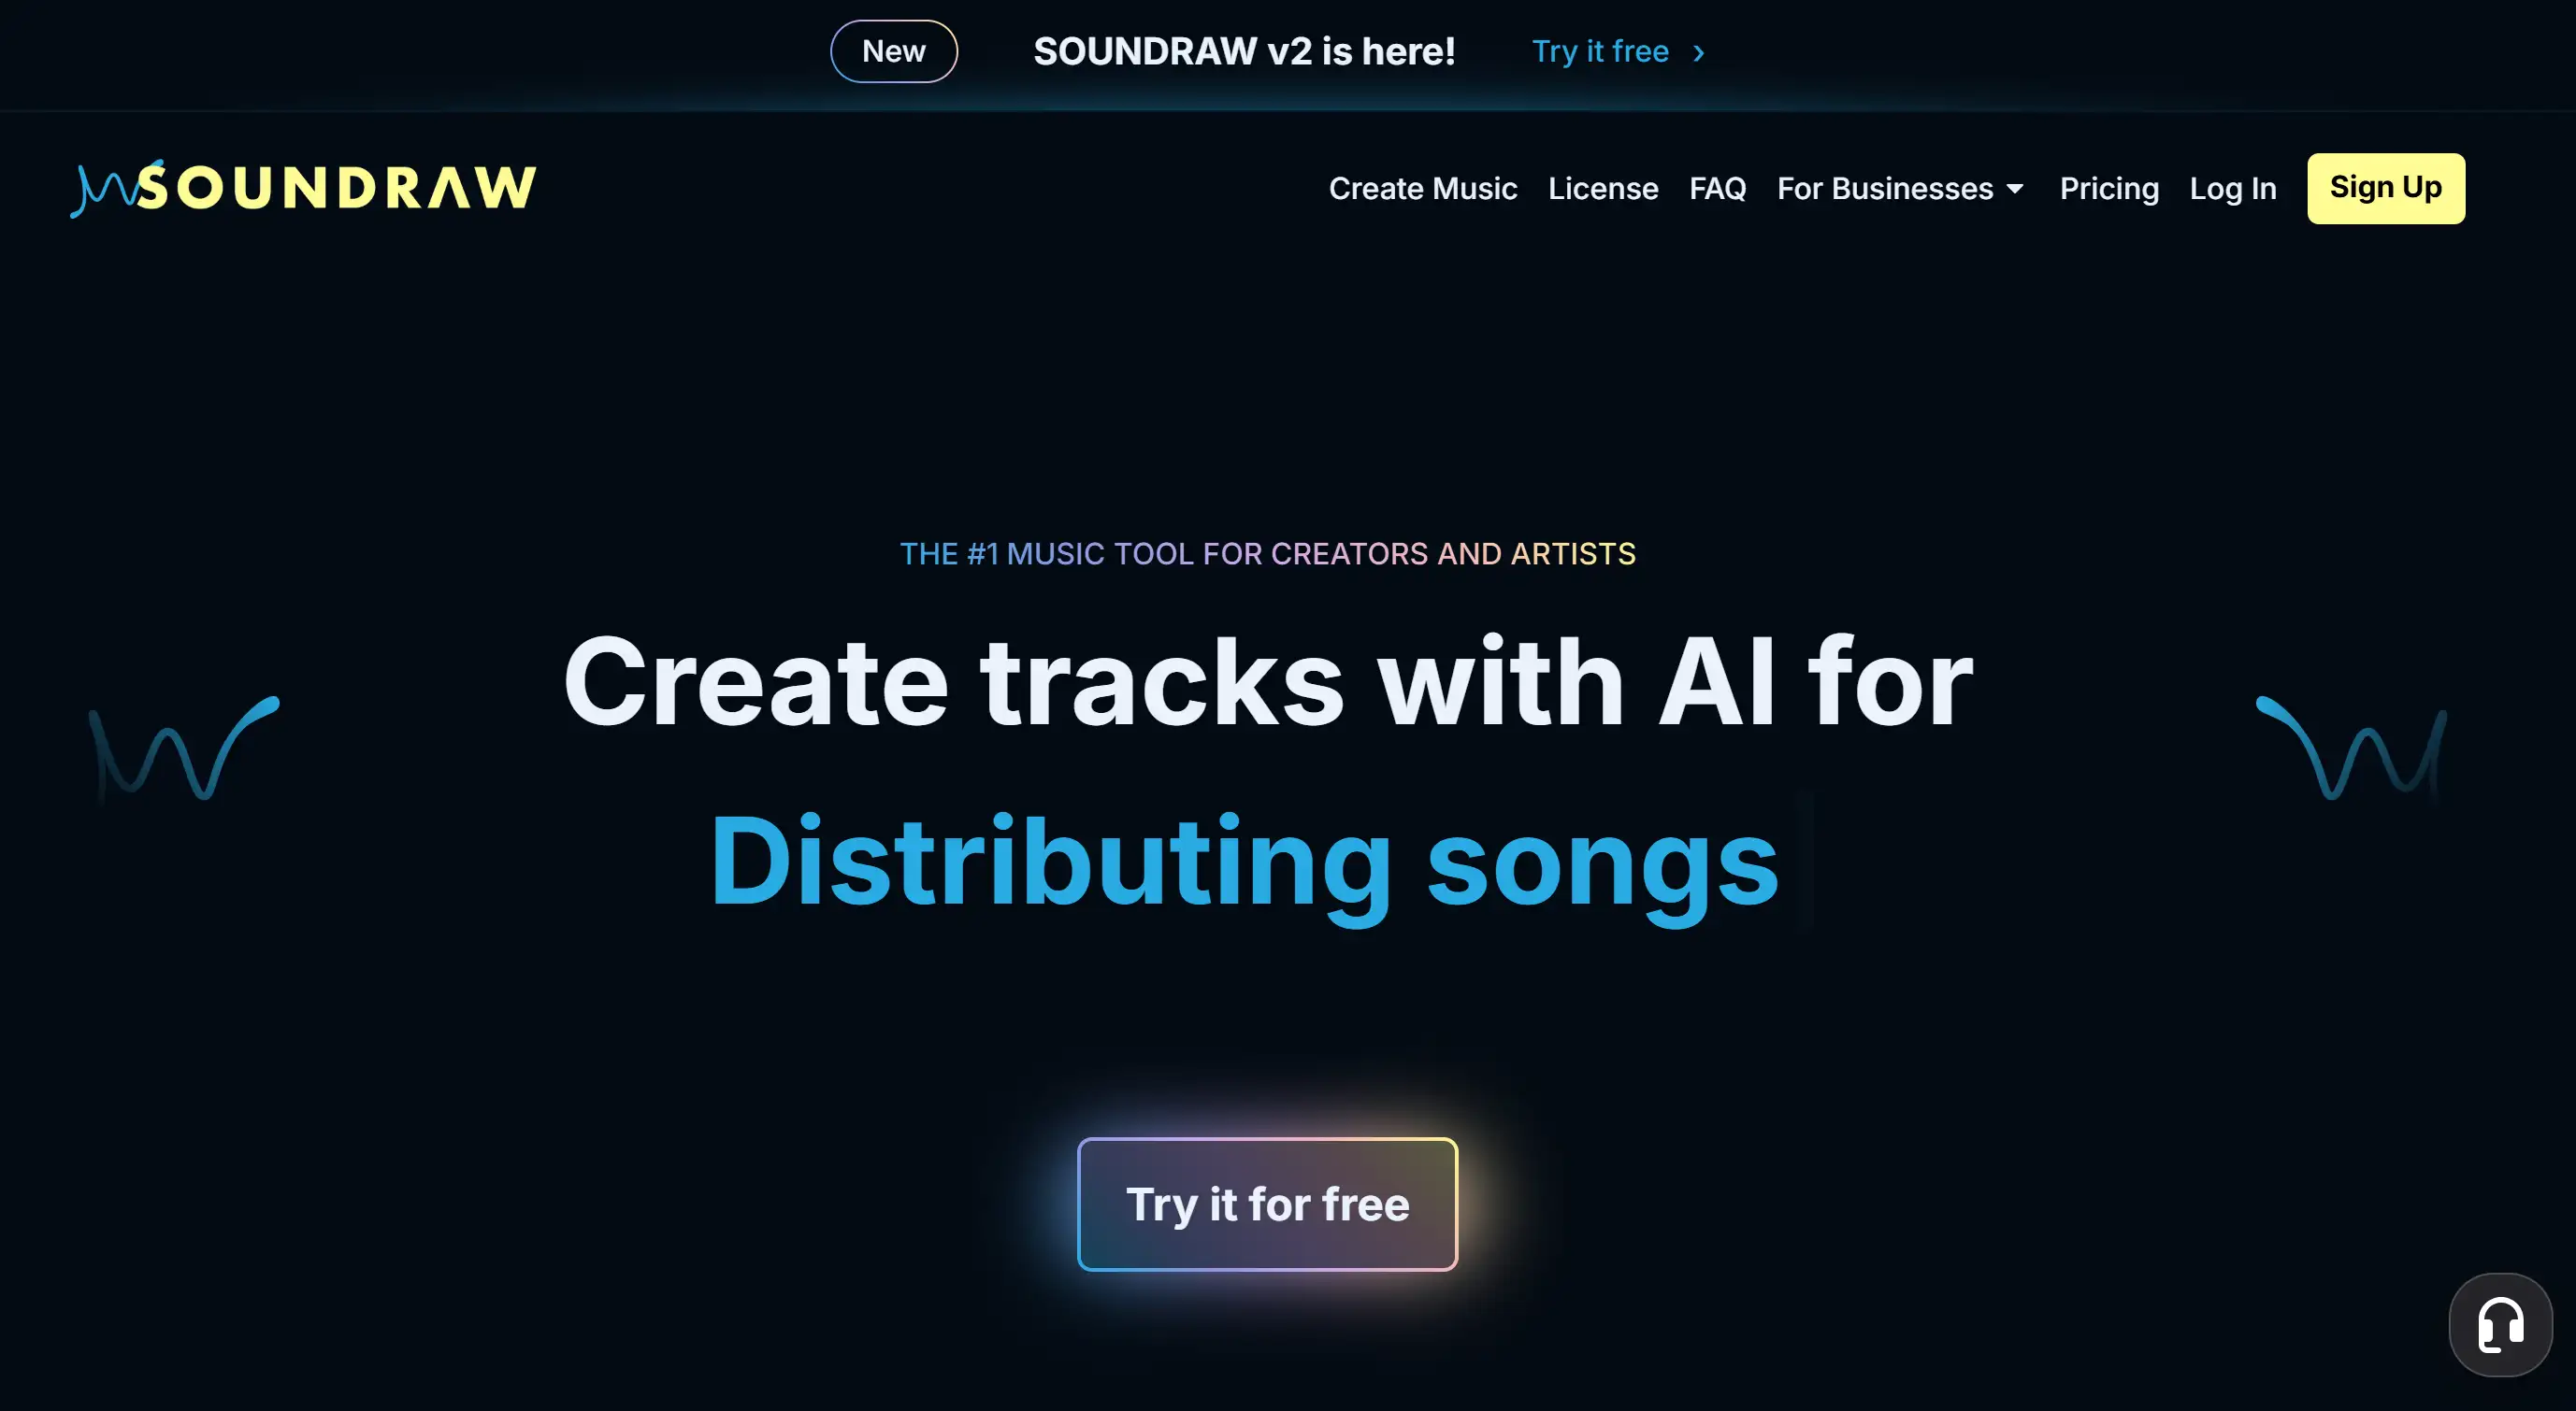Click the FAQ navigation link
Image resolution: width=2576 pixels, height=1411 pixels.
pyautogui.click(x=1718, y=188)
